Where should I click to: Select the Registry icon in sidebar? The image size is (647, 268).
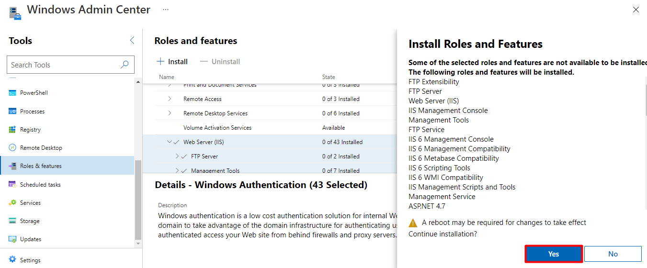(12, 130)
